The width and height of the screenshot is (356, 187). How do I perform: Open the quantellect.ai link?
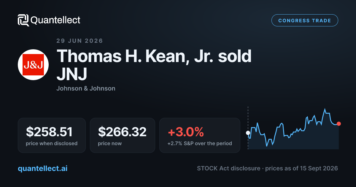(x=43, y=168)
